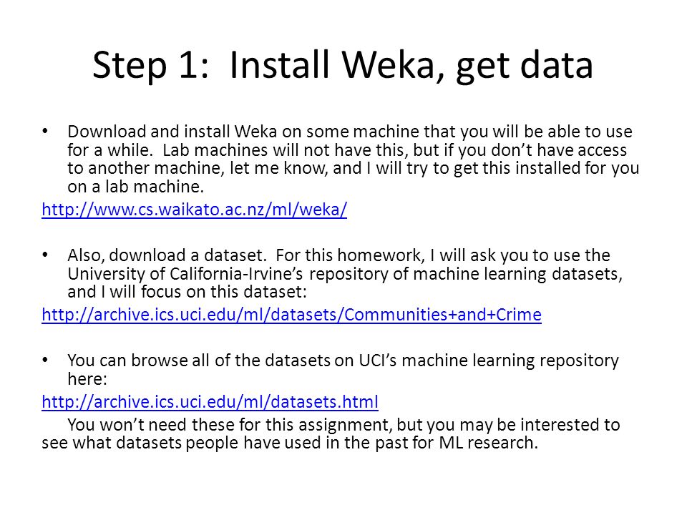Click the text 'UCI's machine learning repository'
The image size is (687, 515).
489,360
